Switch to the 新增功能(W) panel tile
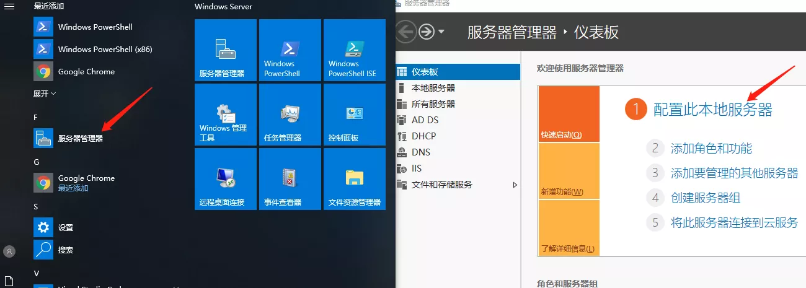 (569, 171)
